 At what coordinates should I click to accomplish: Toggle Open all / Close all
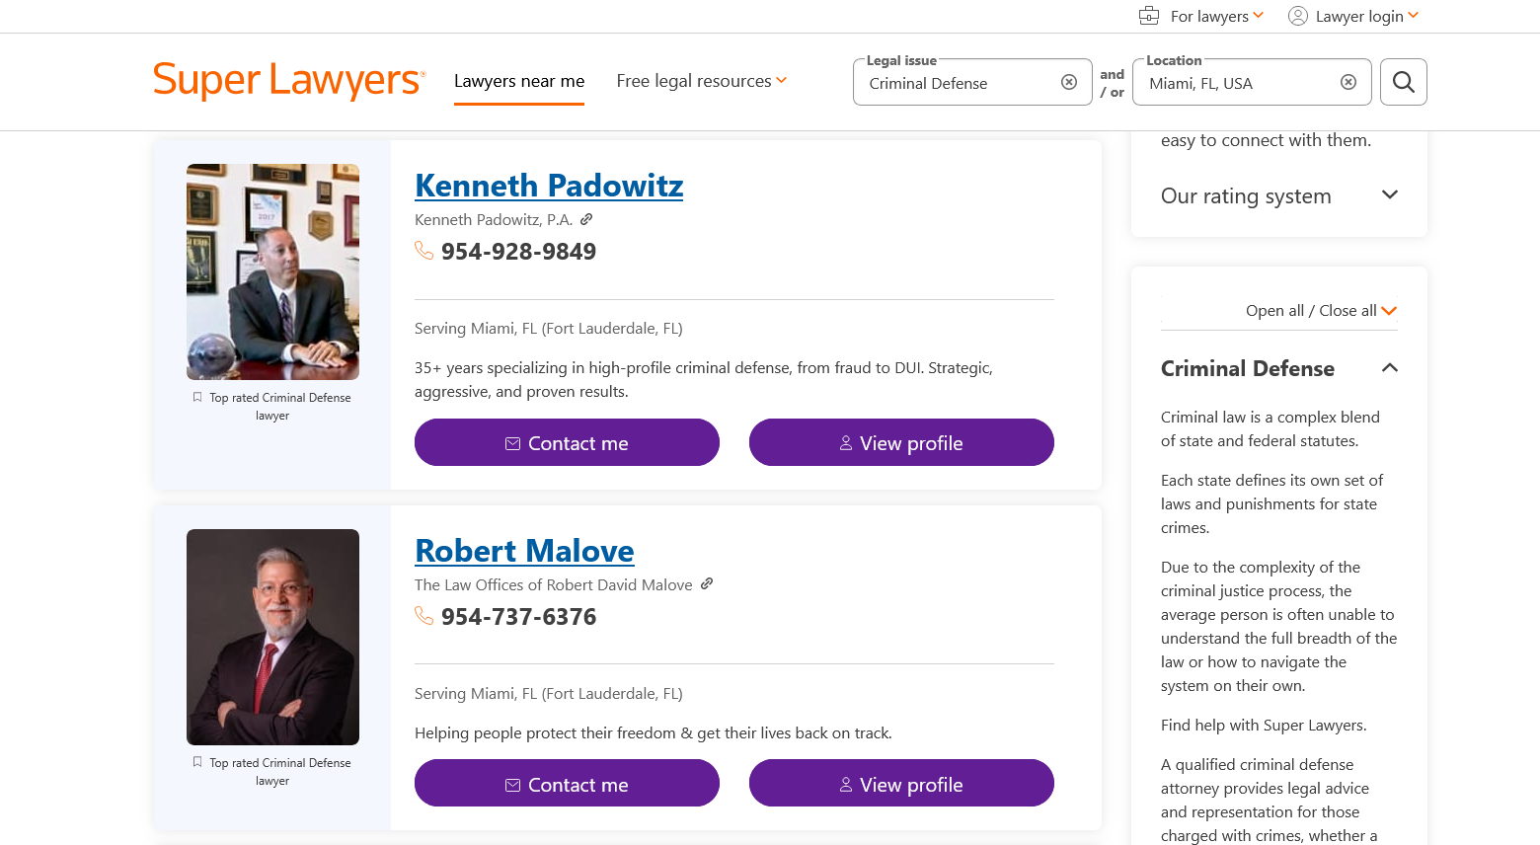(x=1321, y=311)
